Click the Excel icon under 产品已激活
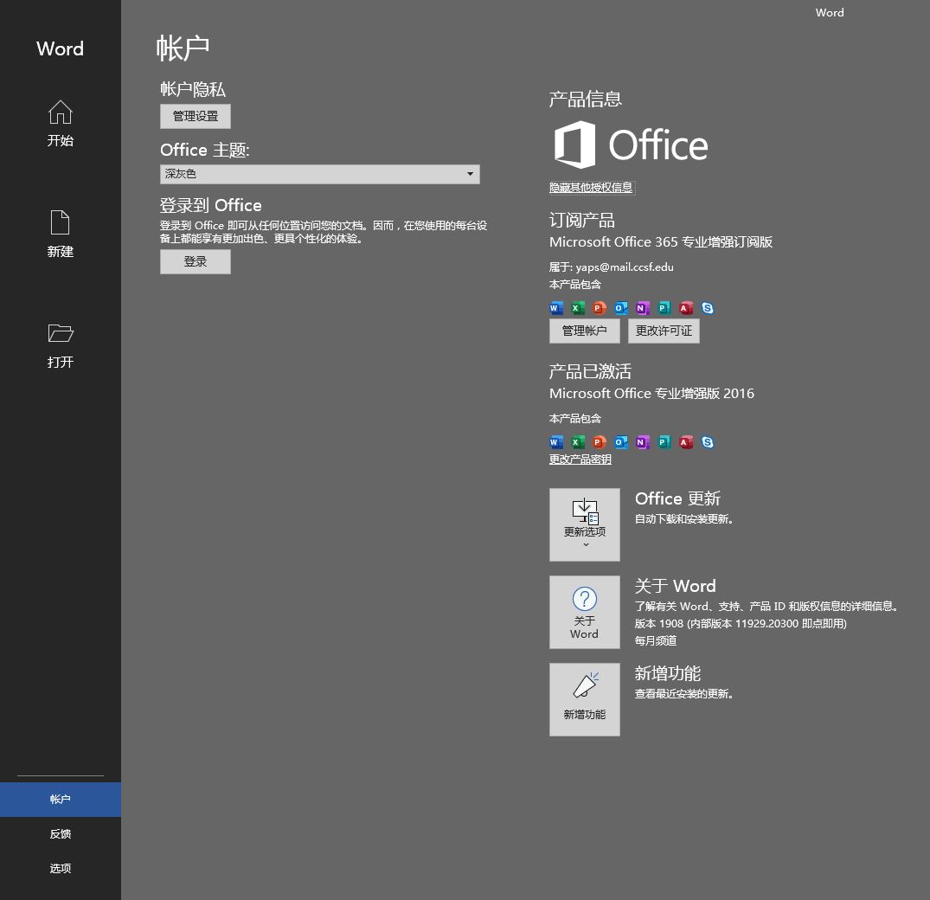This screenshot has width=930, height=900. (x=578, y=442)
